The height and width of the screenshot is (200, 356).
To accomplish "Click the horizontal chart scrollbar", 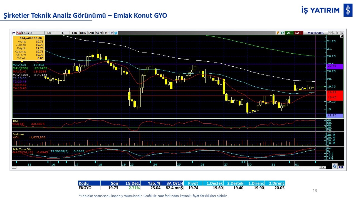I will point(167,167).
